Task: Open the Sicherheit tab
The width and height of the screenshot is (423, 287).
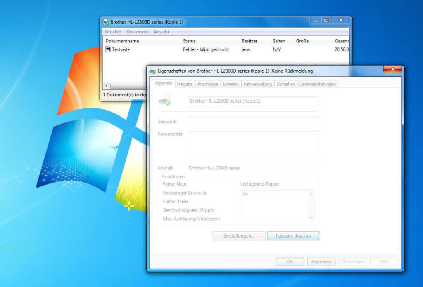Action: click(285, 84)
